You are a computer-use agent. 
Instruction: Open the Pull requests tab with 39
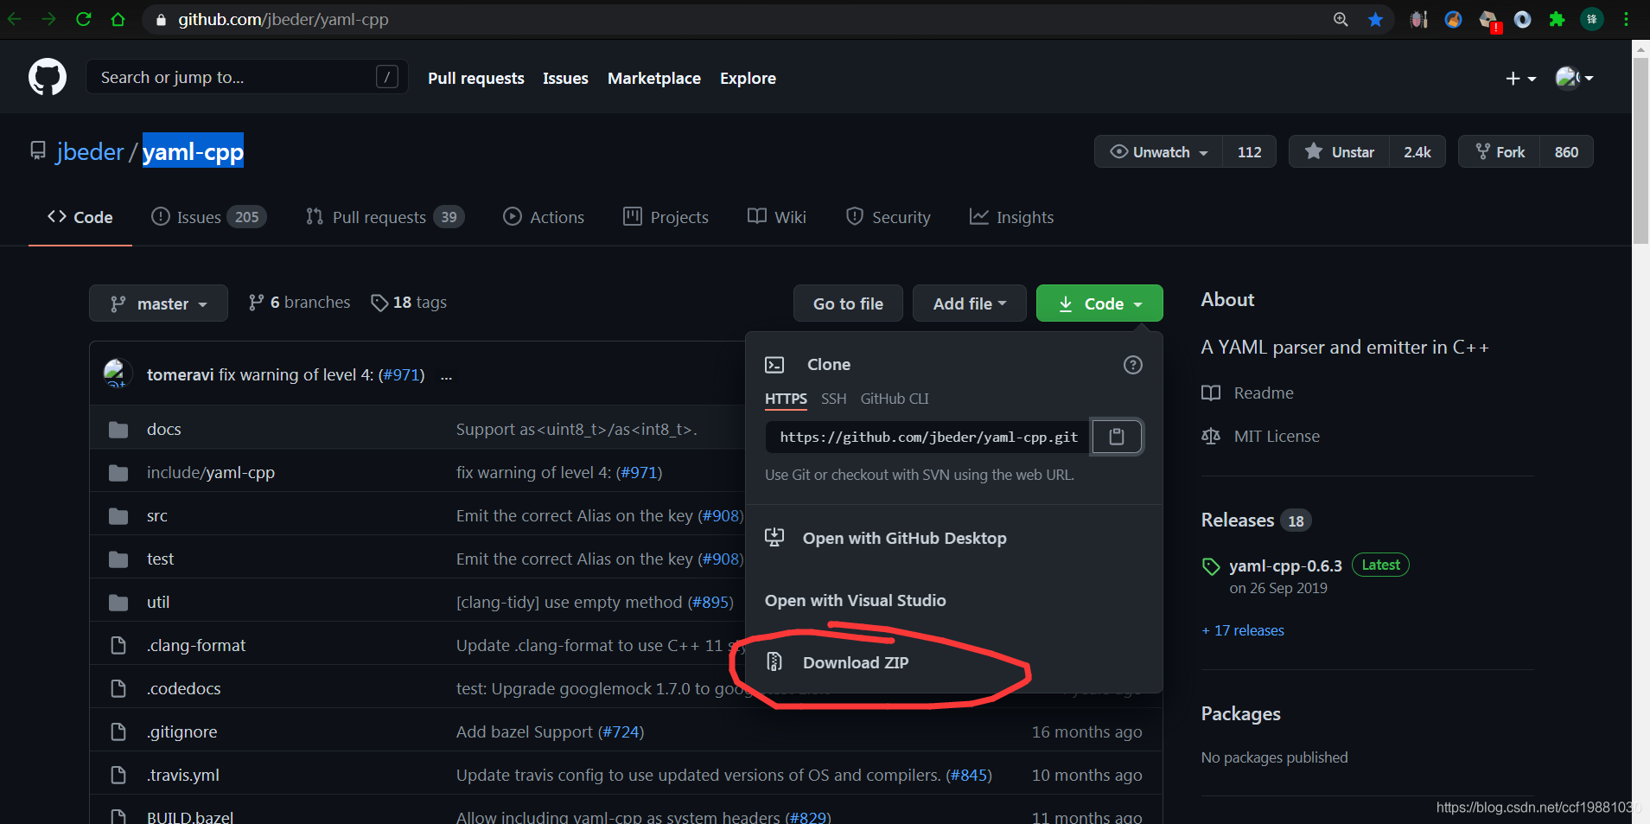(385, 217)
